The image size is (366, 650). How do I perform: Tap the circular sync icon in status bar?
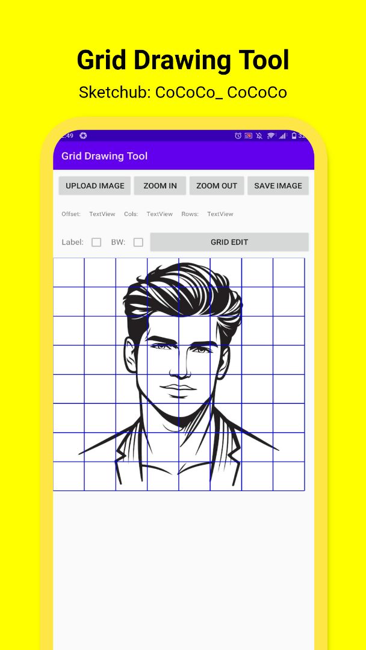(x=83, y=136)
